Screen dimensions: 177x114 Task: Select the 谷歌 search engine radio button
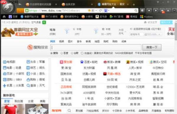pos(72,53)
